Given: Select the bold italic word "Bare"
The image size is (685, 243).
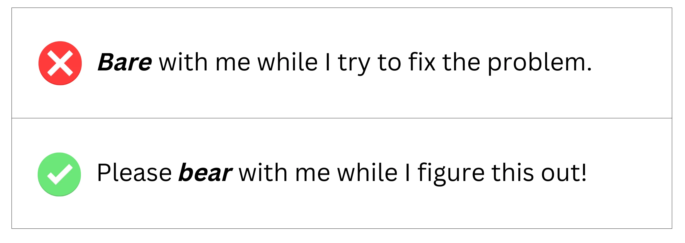Looking at the screenshot, I should (125, 62).
